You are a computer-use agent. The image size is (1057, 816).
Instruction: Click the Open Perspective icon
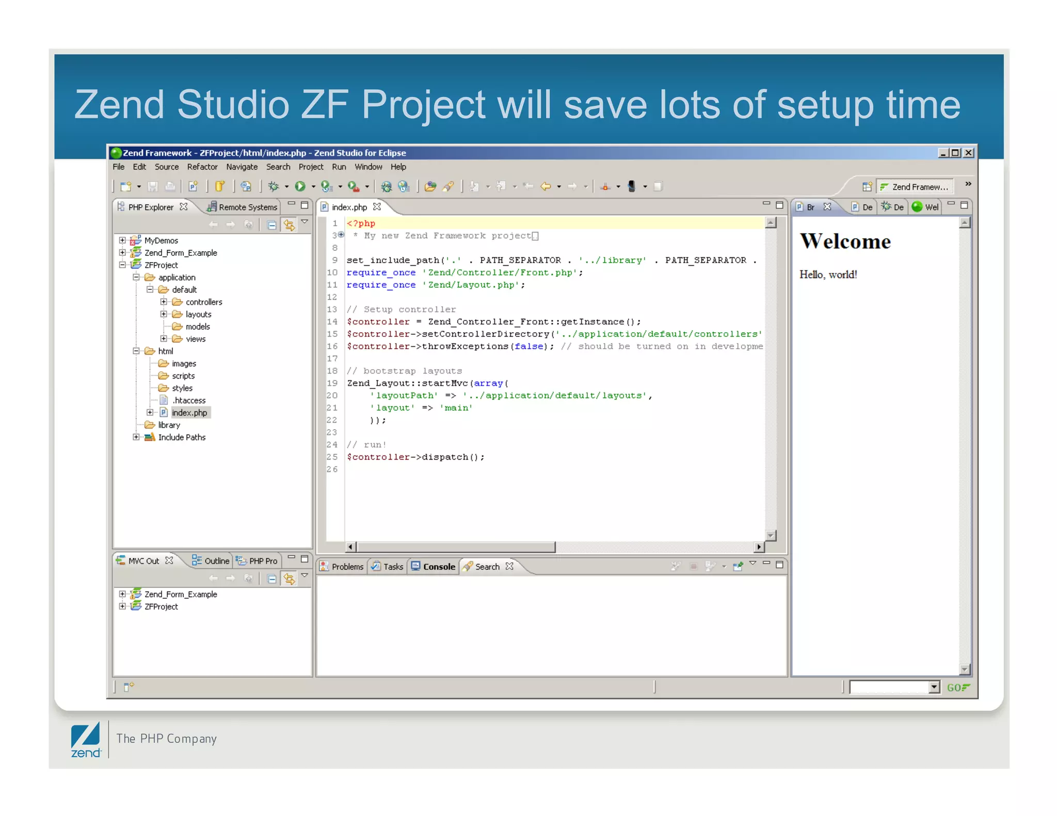pyautogui.click(x=867, y=186)
